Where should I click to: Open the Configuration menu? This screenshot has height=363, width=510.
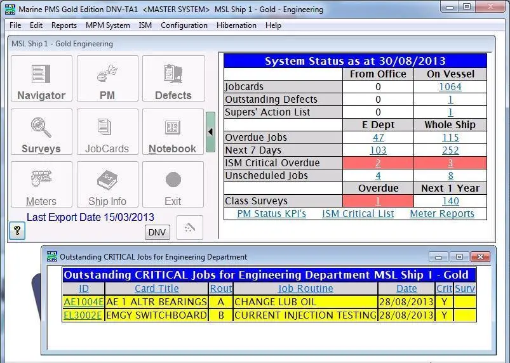point(184,25)
